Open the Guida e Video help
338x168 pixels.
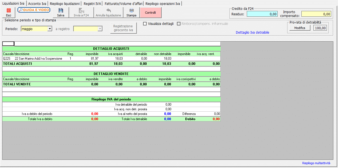click(x=34, y=10)
